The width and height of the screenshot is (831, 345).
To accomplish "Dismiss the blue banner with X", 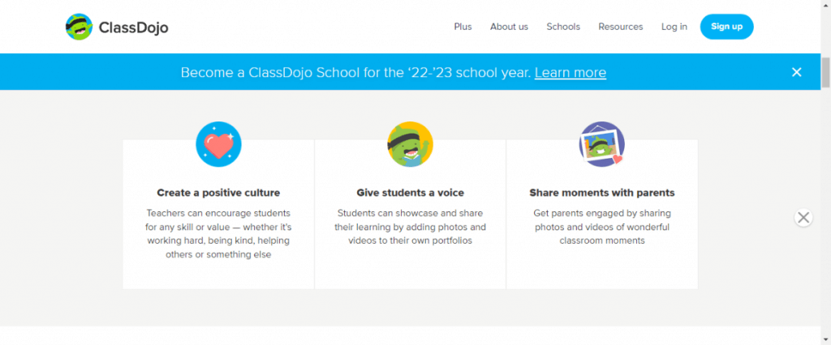I will (797, 72).
